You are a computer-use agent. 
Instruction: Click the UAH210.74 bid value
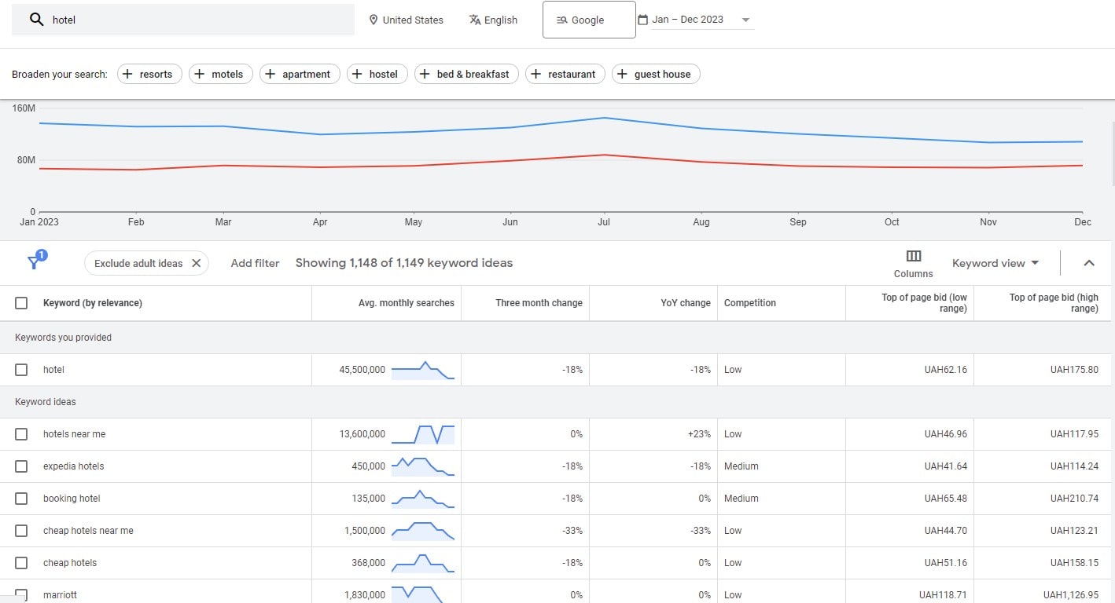point(1074,499)
